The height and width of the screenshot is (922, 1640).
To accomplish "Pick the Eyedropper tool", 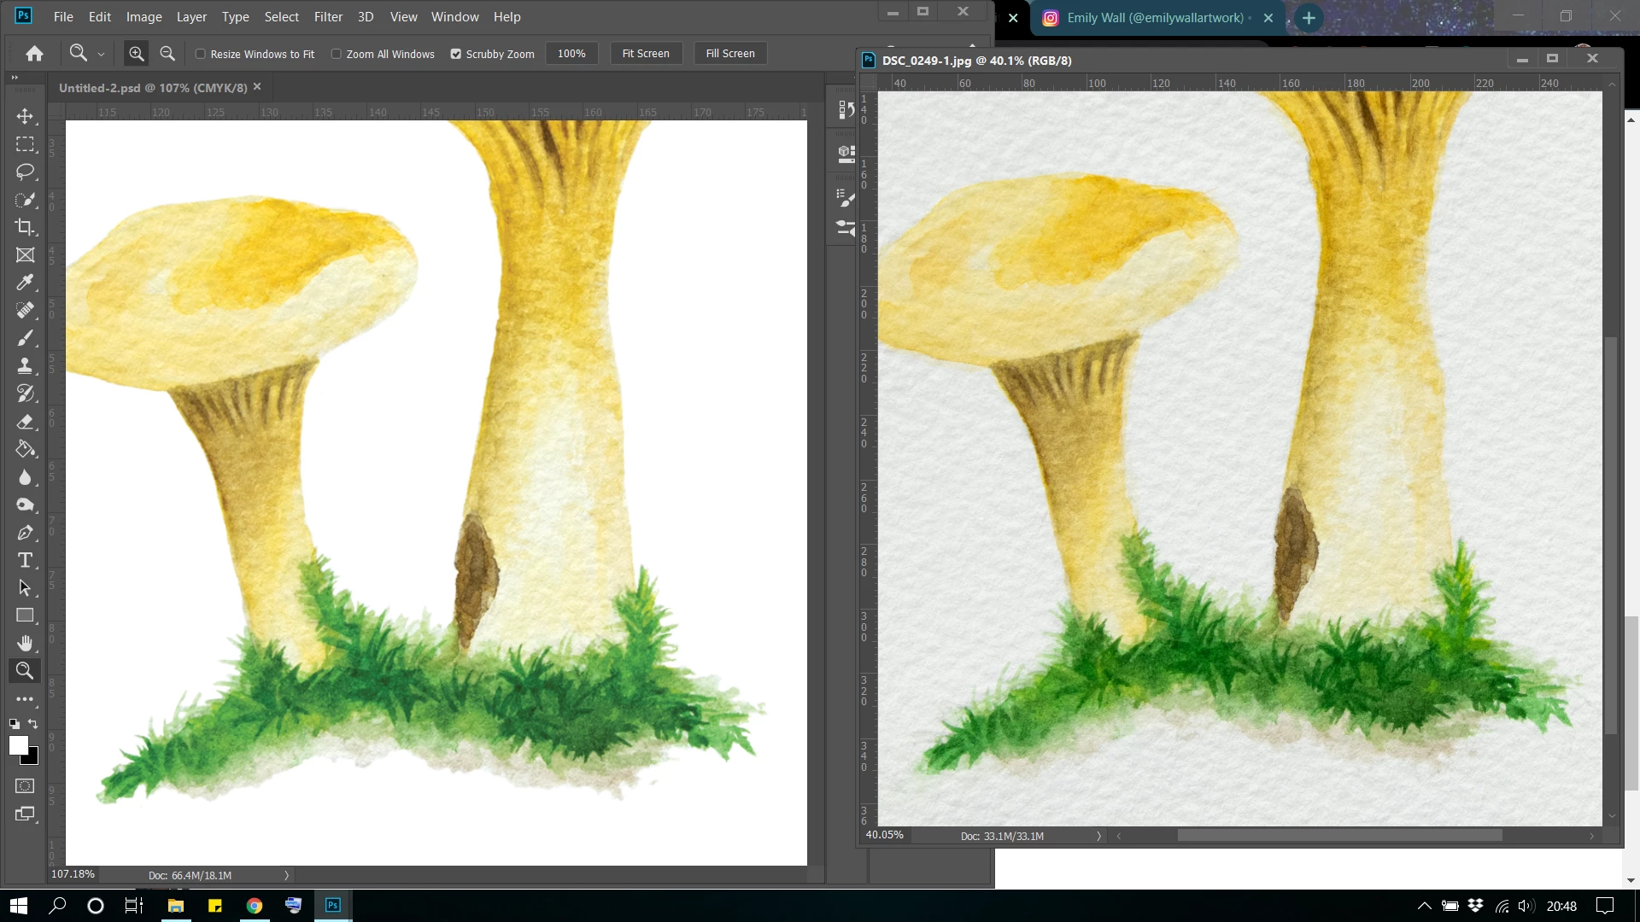I will click(25, 283).
